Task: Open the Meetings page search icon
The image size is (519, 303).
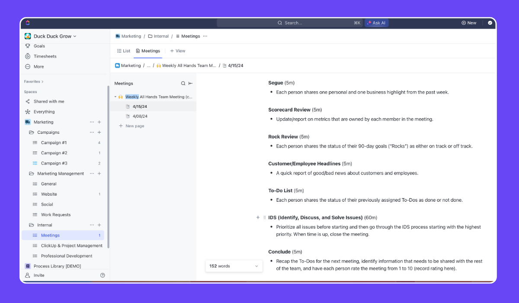Action: (183, 83)
